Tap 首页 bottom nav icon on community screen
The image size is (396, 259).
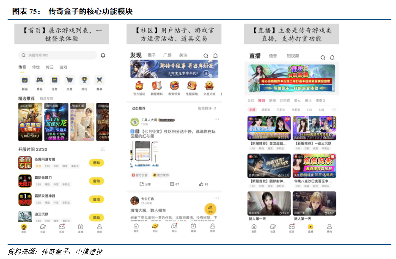(x=136, y=227)
